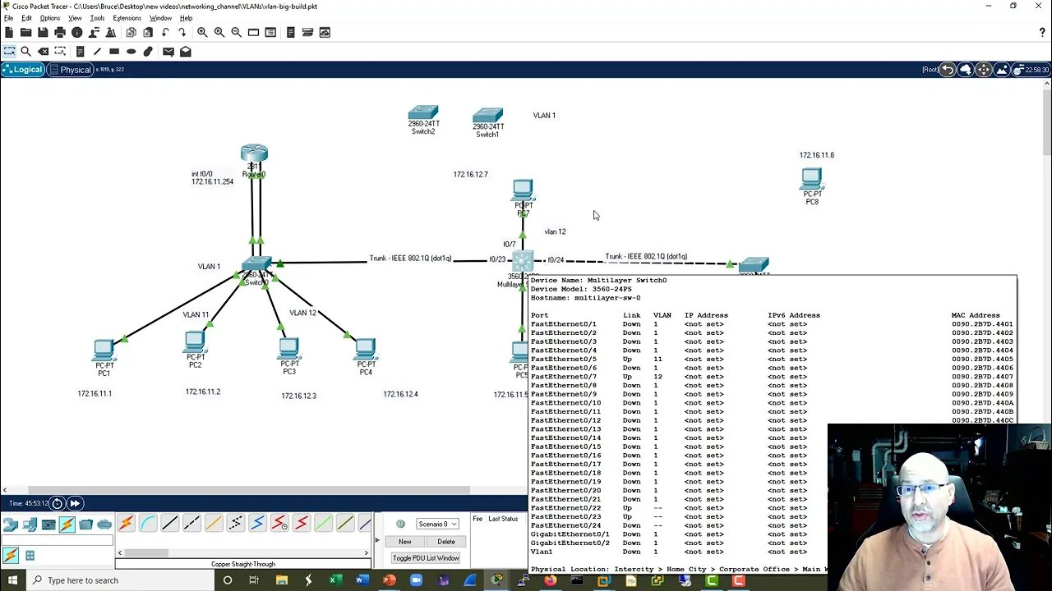Reset zoom on the workspace
Viewport: 1052px width, 591px height.
point(219,32)
